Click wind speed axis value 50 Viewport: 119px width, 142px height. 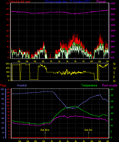8,3
